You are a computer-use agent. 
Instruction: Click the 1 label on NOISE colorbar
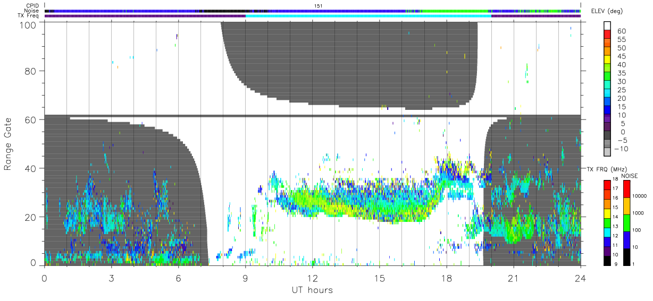click(632, 264)
